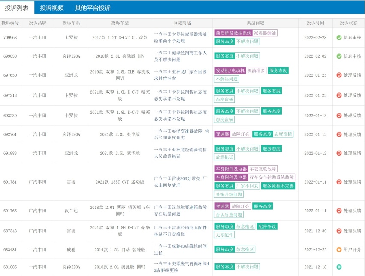Screen dimensions: 365x276
Task: Click the 车载互联故障 tag
Action: tap(263, 169)
